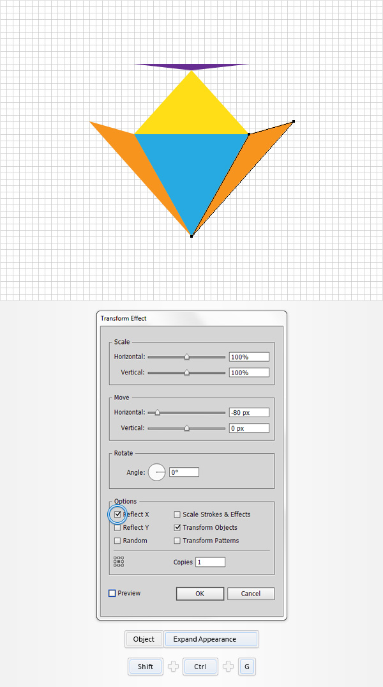The width and height of the screenshot is (383, 687).
Task: Click the Scale Vertical slider handle
Action: pos(187,373)
